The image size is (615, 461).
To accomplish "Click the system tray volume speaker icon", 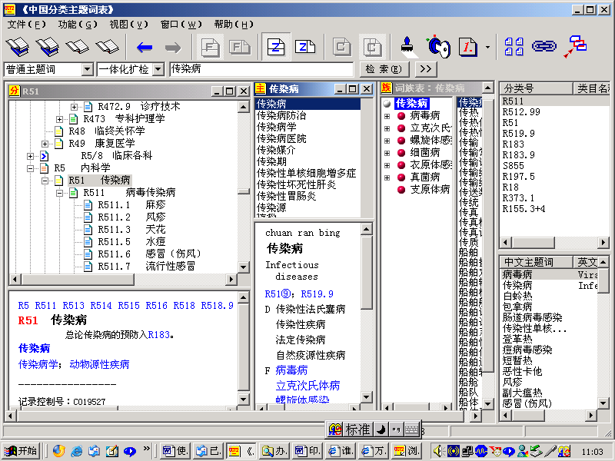I will pos(438,451).
